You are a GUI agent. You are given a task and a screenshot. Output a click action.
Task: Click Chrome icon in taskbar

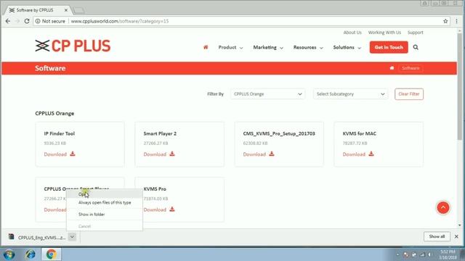(x=52, y=254)
